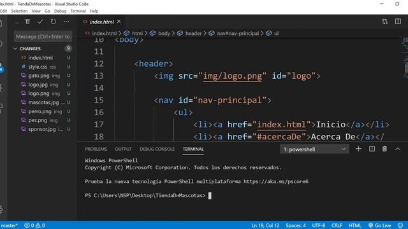Click the errors and warnings count in the status bar

[x=34, y=225]
